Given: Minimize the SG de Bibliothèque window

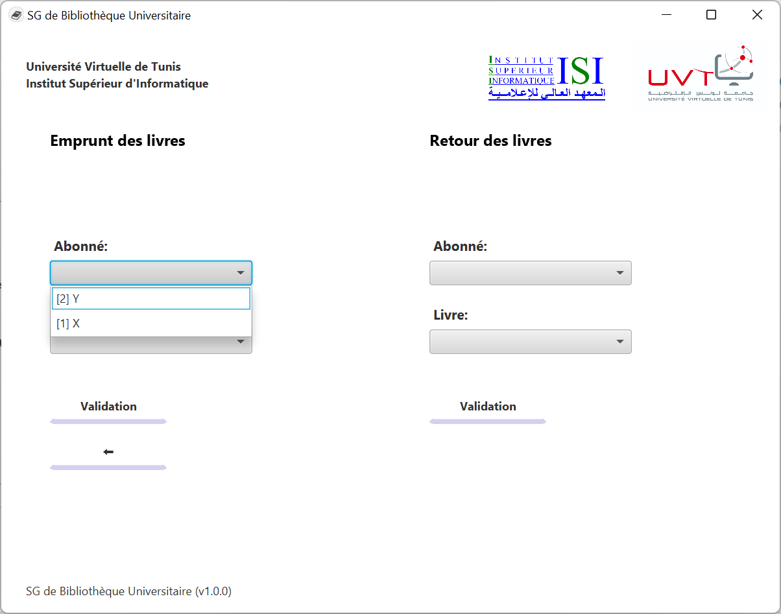Looking at the screenshot, I should tap(666, 15).
